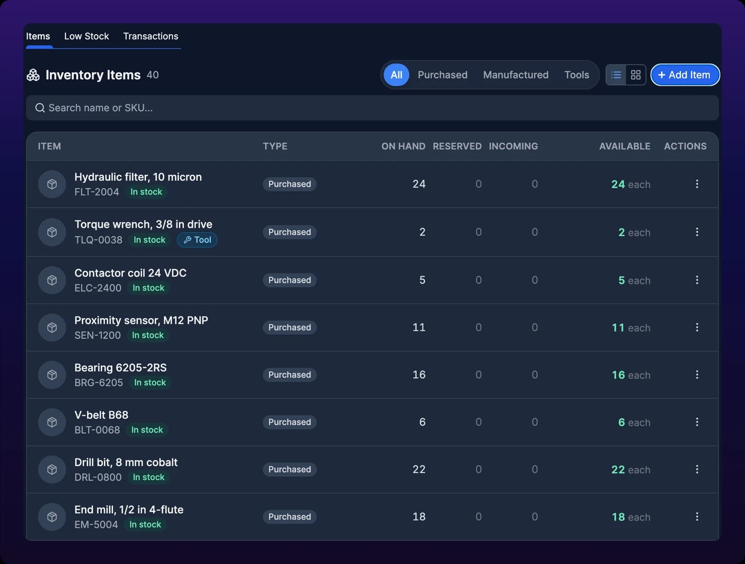Open the Transactions tab
Viewport: 745px width, 564px height.
(150, 36)
